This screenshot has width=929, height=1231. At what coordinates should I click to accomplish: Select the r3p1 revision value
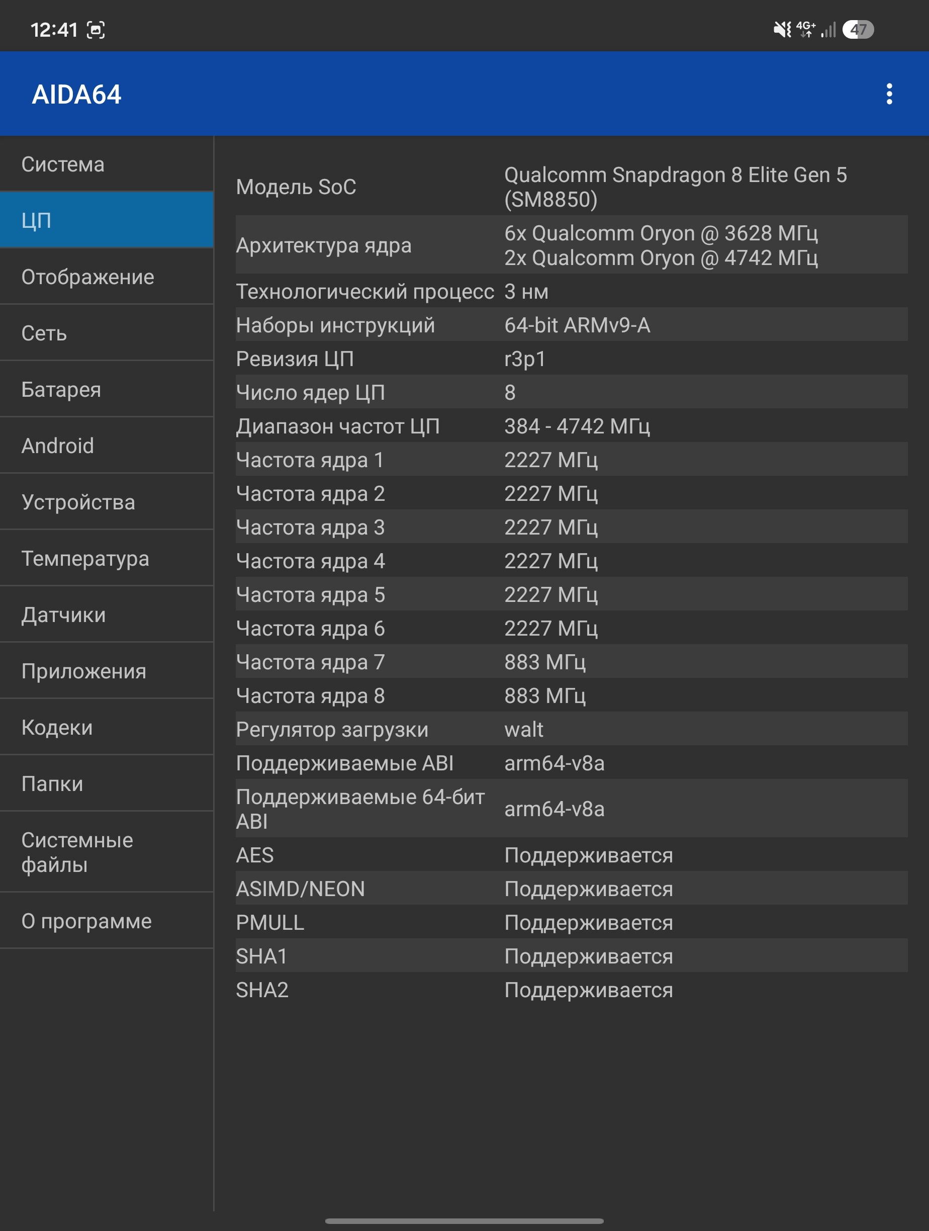click(525, 359)
